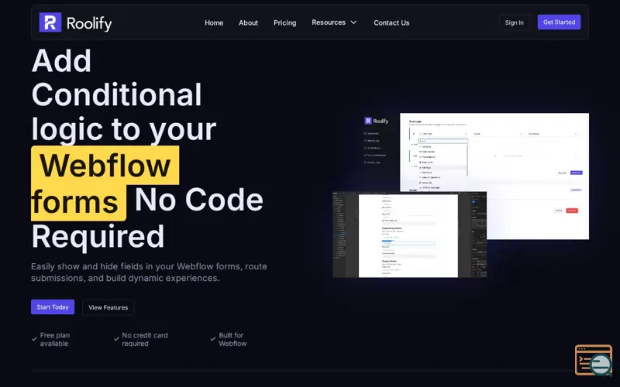
Task: Click the 'Easily show and hide fields' description
Action: click(149, 272)
